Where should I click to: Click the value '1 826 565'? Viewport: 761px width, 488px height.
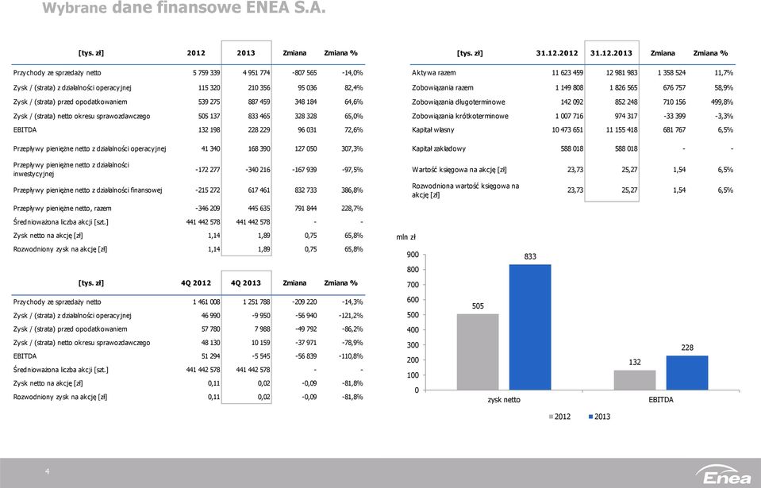[x=624, y=88]
